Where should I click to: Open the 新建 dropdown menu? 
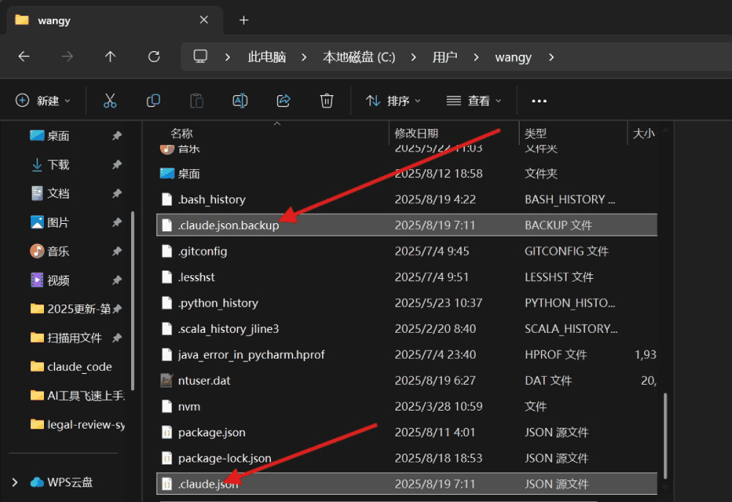click(43, 101)
